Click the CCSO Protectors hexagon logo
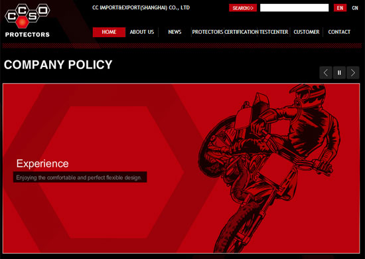 pyautogui.click(x=27, y=21)
